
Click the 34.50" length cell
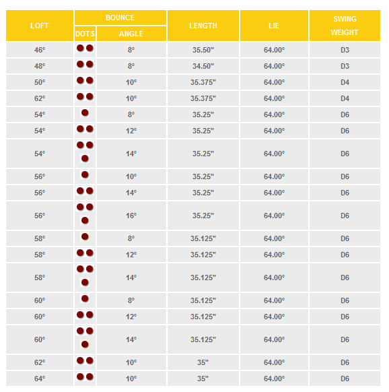coord(203,66)
